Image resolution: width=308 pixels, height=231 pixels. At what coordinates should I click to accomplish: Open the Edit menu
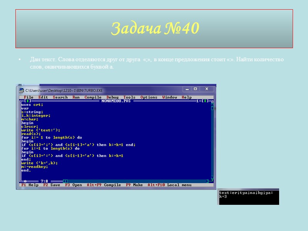click(43, 97)
